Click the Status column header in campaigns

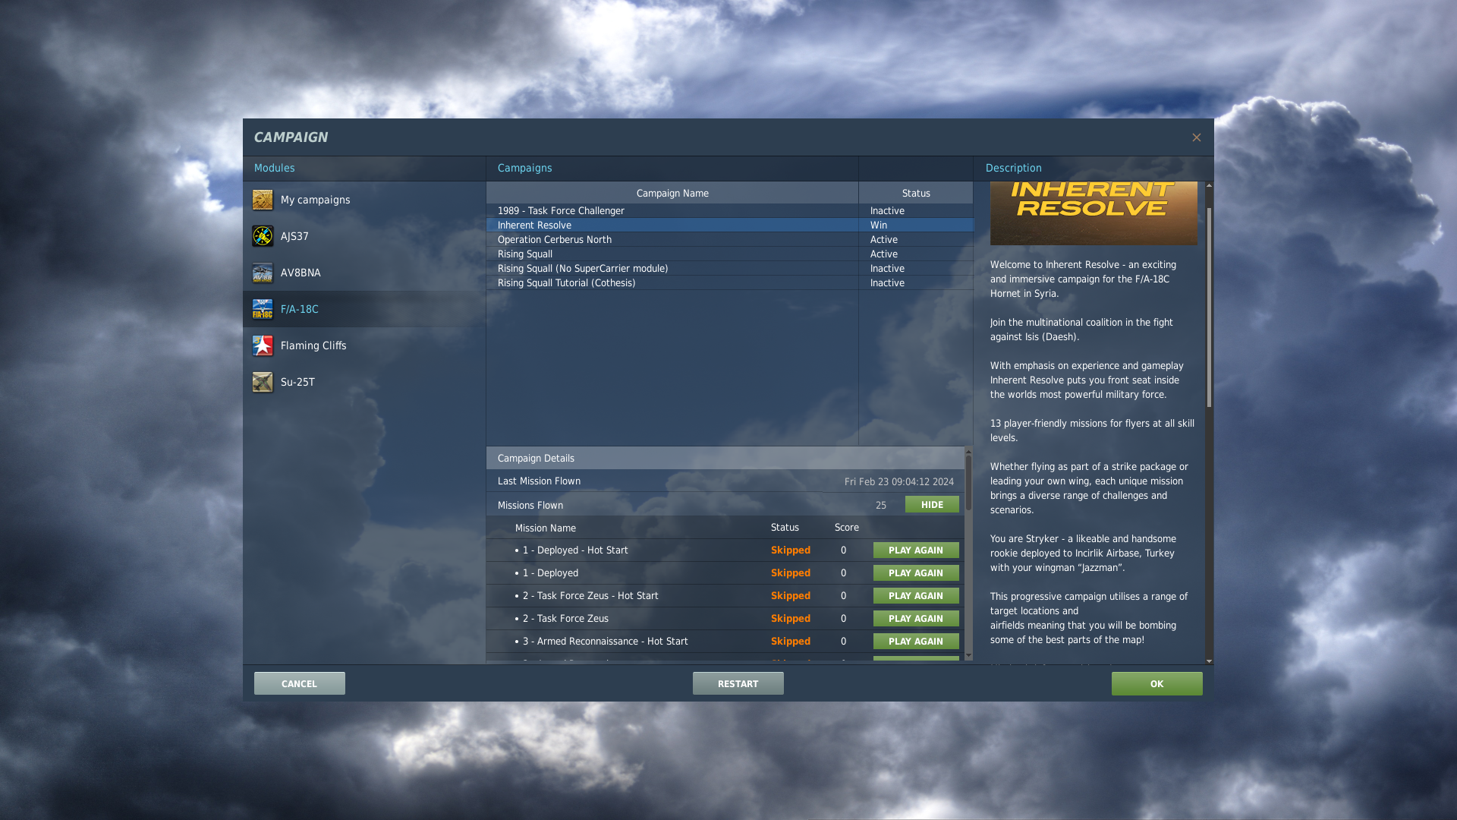pos(916,193)
